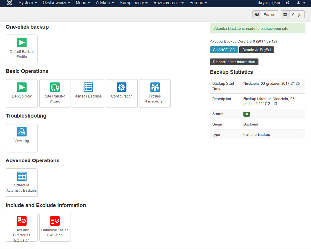This screenshot has width=311, height=249.
Task: Click the 'Advanced Operations' heading
Action: (32, 160)
